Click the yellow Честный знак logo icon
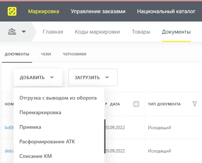This screenshot has height=163, width=202. pos(12,11)
